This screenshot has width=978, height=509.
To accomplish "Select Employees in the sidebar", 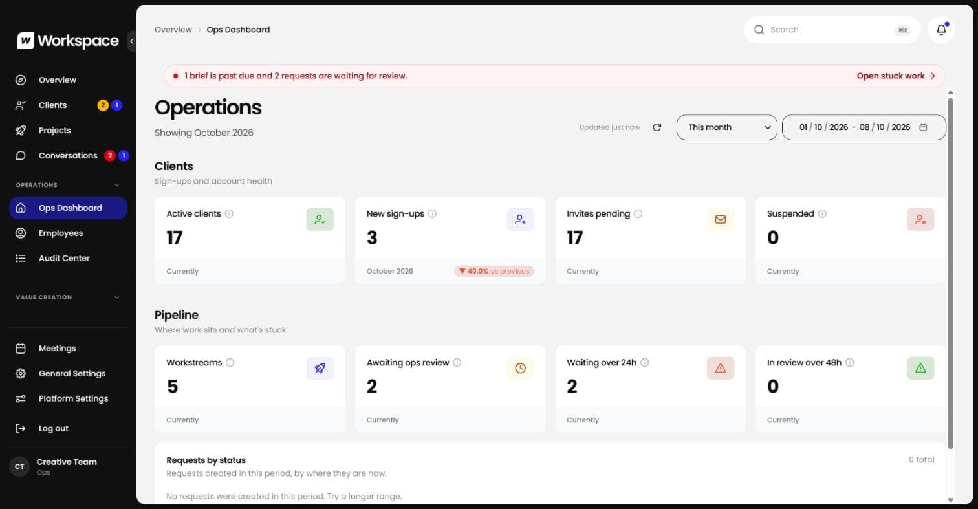I will [68, 233].
